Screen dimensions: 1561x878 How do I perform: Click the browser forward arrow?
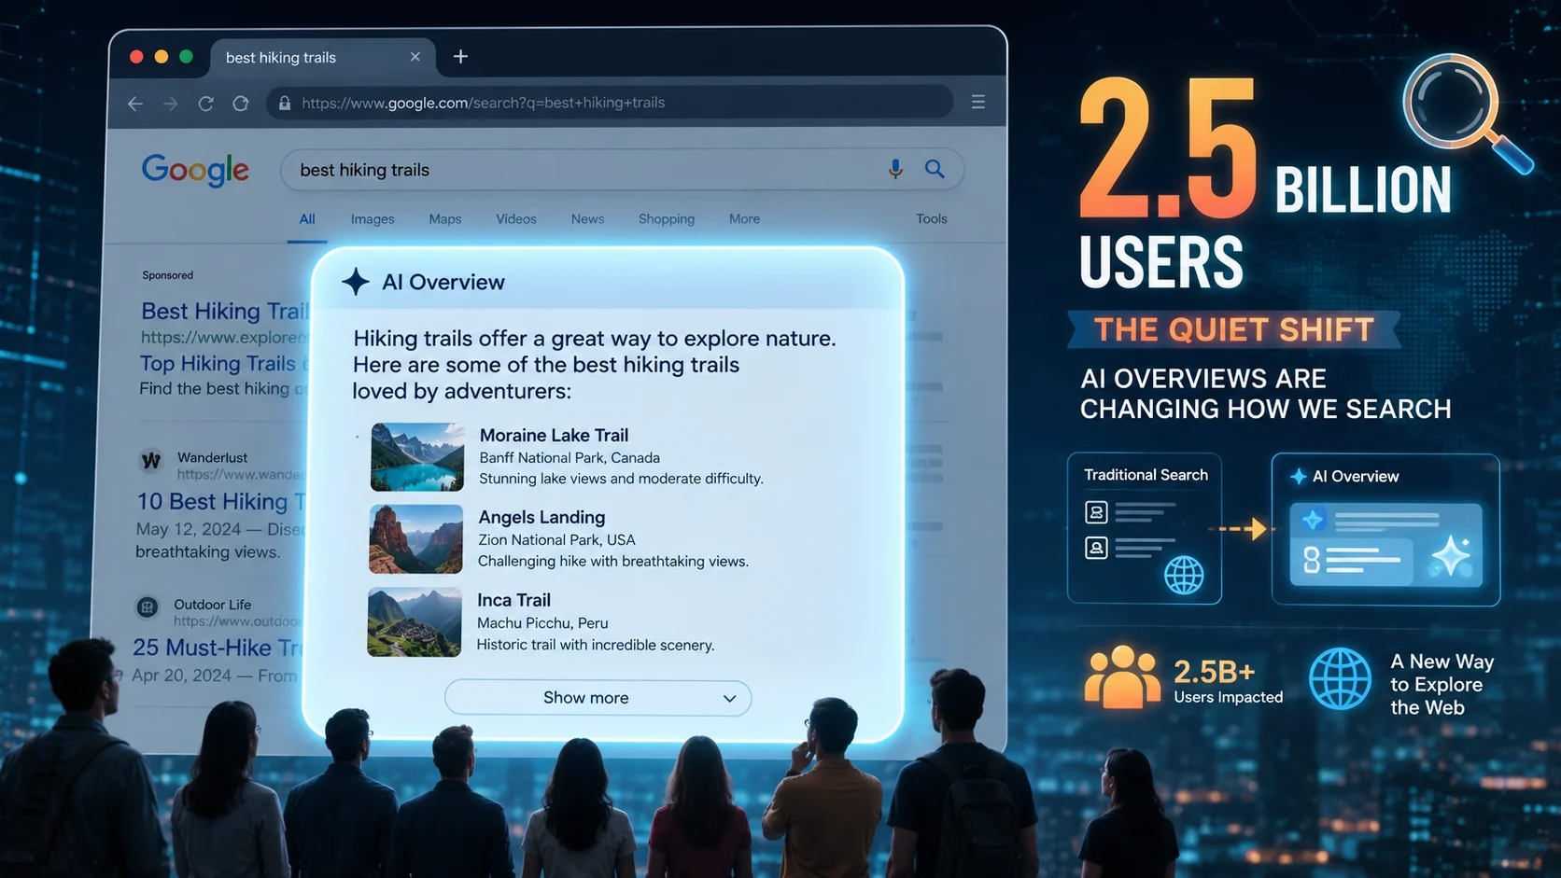click(x=170, y=104)
